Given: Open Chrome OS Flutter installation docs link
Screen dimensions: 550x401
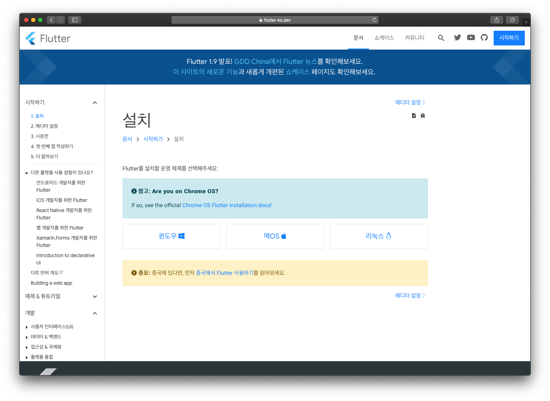Looking at the screenshot, I should click(x=227, y=205).
